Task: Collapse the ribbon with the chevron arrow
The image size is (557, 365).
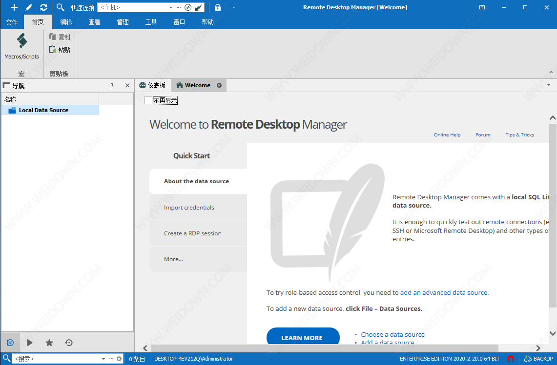Action: pyautogui.click(x=551, y=72)
